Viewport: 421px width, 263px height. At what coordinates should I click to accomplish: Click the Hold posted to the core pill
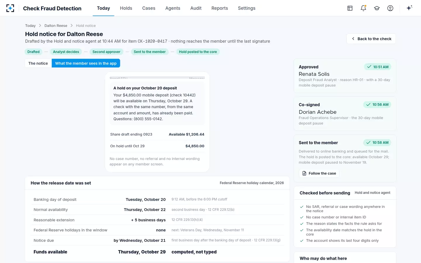point(198,52)
